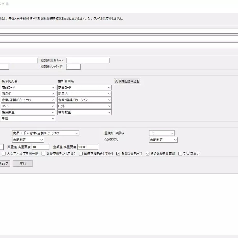This screenshot has height=238, width=238.
Task: Open the CSV区切り 自動判定 dropdown
Action: click(163, 140)
